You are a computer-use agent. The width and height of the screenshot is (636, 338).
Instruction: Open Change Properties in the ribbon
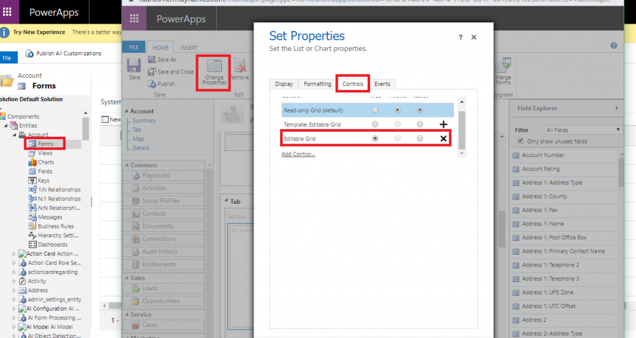point(214,73)
